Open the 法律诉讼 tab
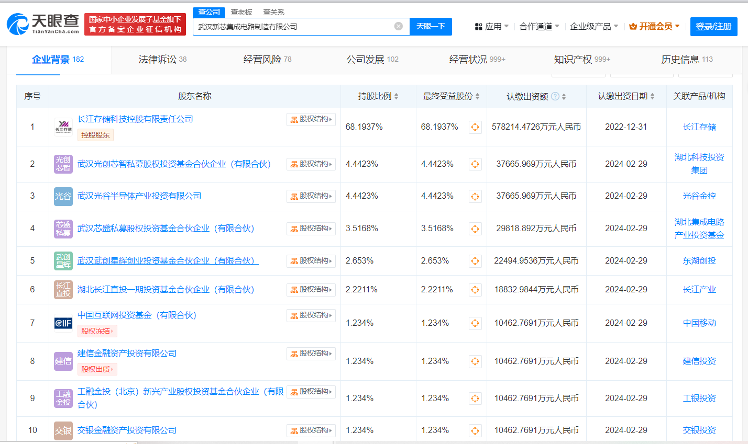The width and height of the screenshot is (748, 444). click(162, 60)
